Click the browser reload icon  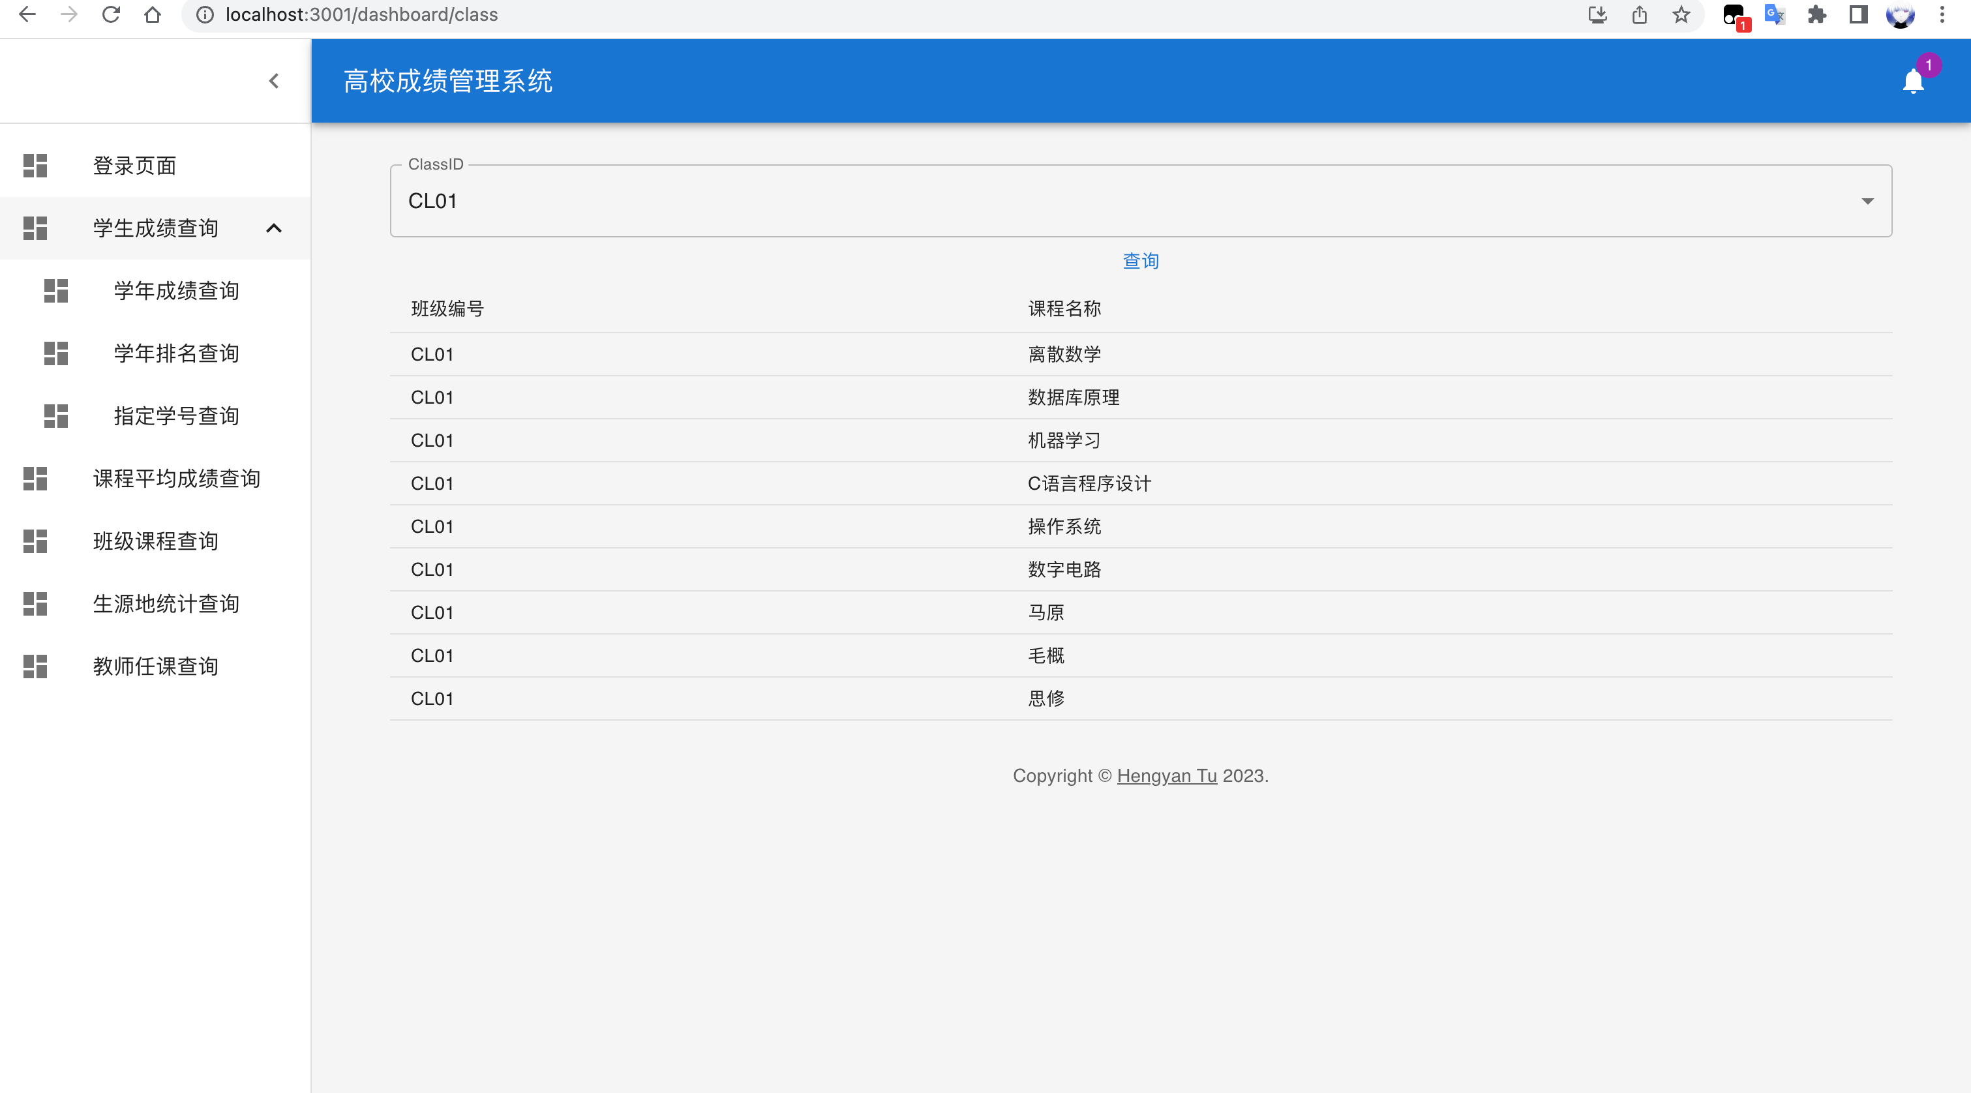pos(111,14)
